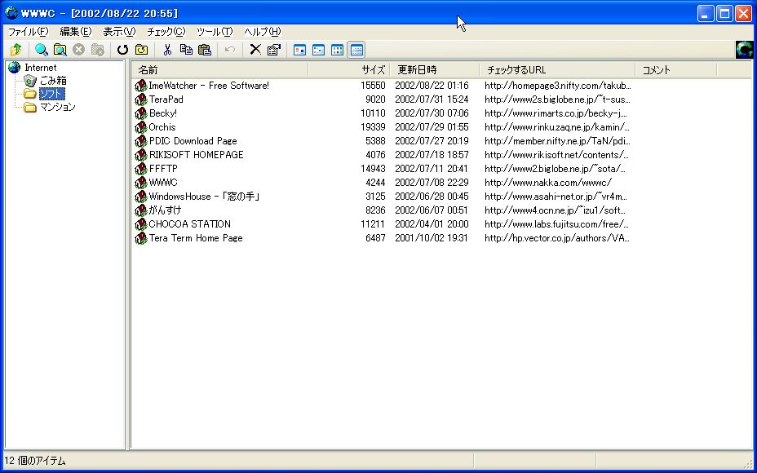
Task: Switch to small icons view
Action: [x=319, y=50]
